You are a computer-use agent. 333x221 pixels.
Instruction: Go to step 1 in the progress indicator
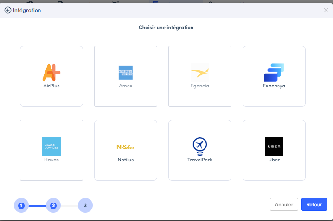(21, 205)
